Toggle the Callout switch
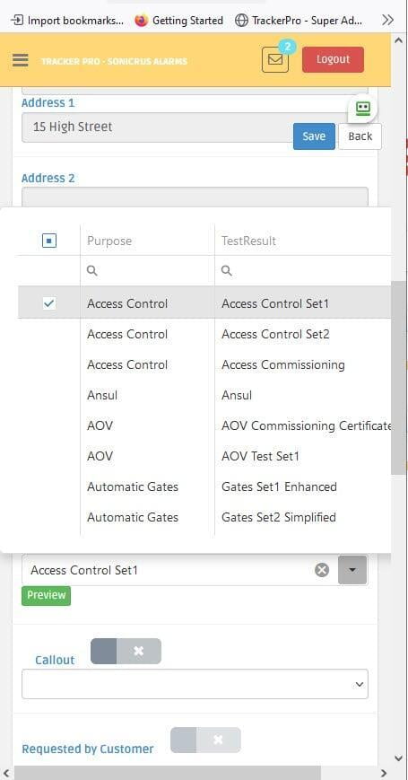Viewport: 408px width, 780px height. pos(126,651)
